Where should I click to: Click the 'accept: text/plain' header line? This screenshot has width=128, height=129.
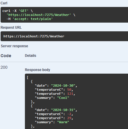(30, 19)
